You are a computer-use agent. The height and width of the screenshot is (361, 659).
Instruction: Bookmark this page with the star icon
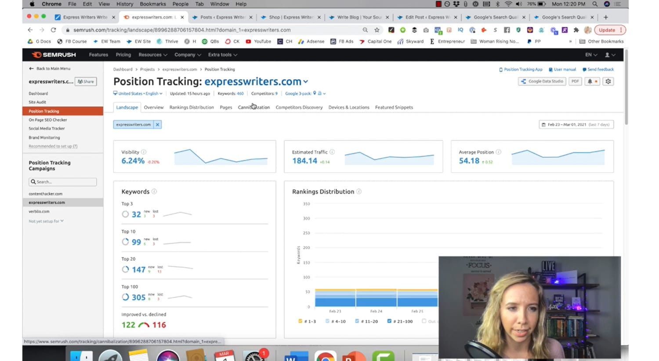377,30
